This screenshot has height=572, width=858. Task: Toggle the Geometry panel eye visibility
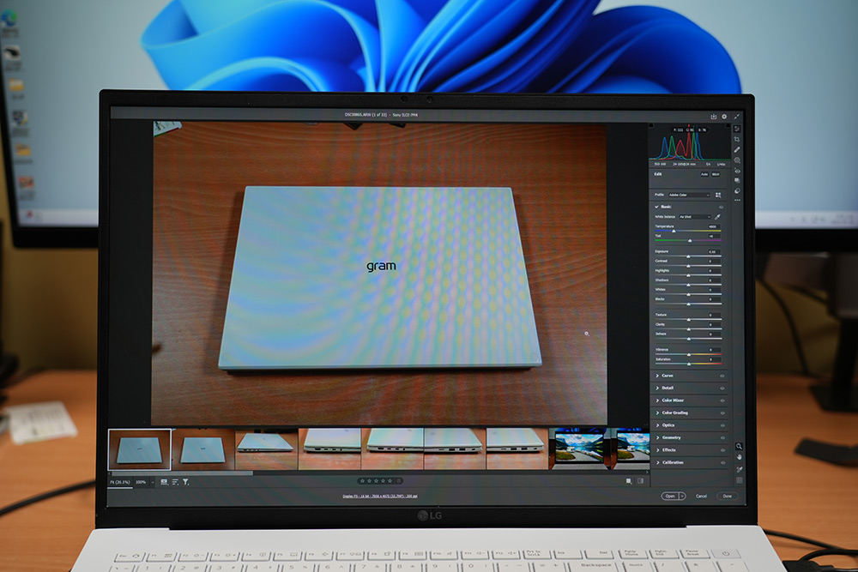pos(722,438)
